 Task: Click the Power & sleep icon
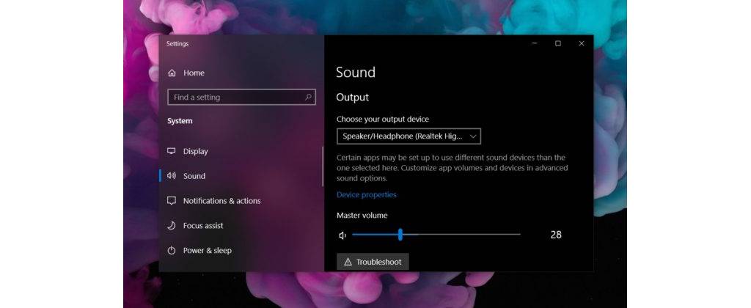[x=172, y=251]
